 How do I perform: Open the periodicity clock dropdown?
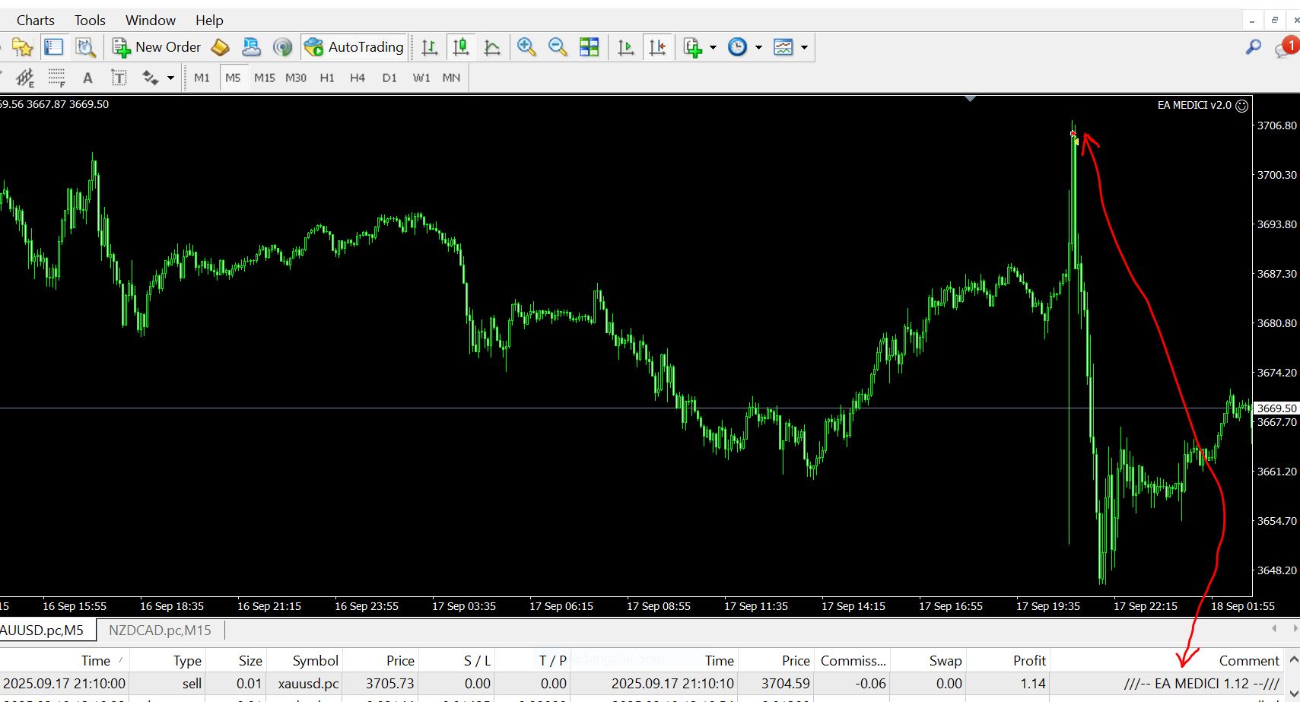(758, 47)
